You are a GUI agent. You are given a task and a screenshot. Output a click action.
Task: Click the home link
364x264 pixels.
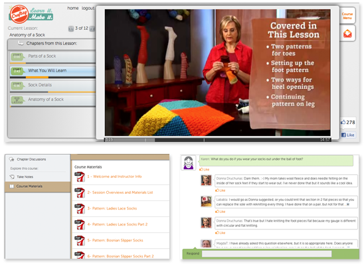pyautogui.click(x=73, y=8)
